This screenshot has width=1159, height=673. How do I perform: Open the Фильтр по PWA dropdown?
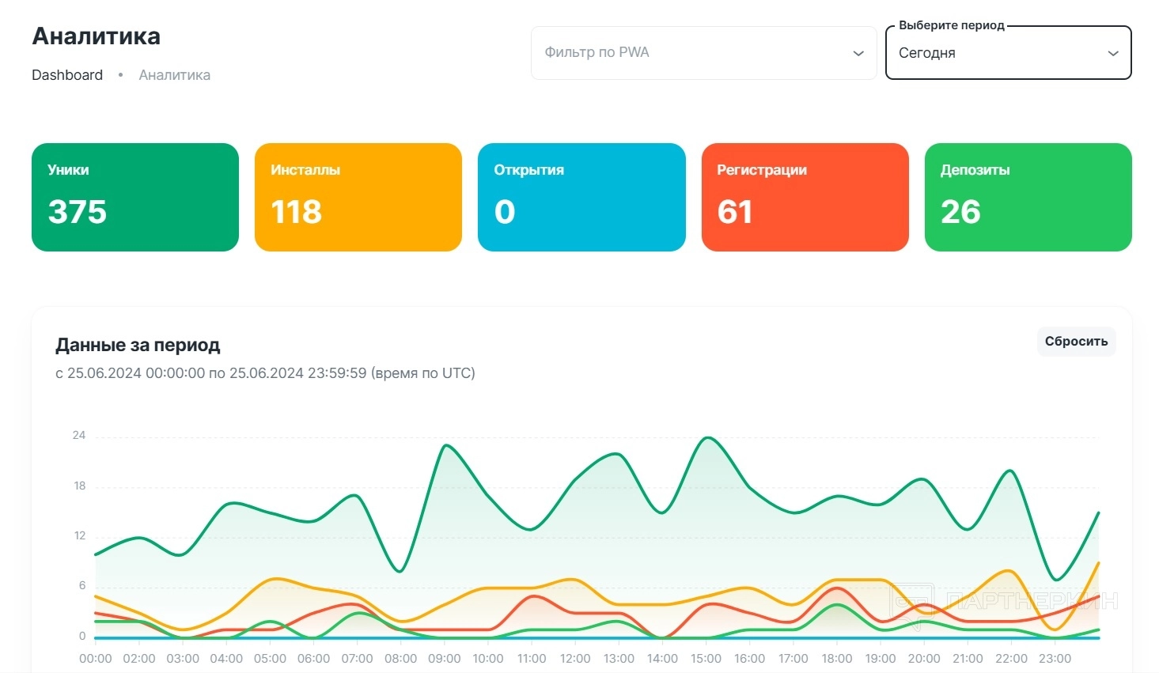coord(703,53)
